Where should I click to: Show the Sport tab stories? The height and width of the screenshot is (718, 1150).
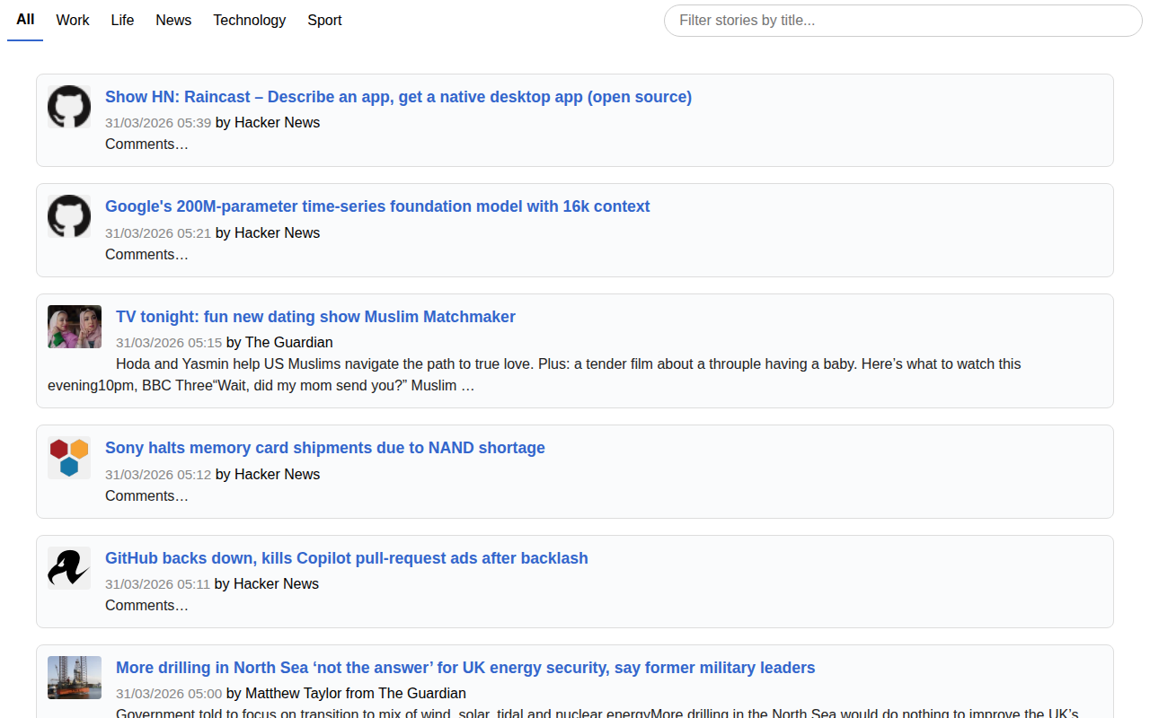click(324, 20)
